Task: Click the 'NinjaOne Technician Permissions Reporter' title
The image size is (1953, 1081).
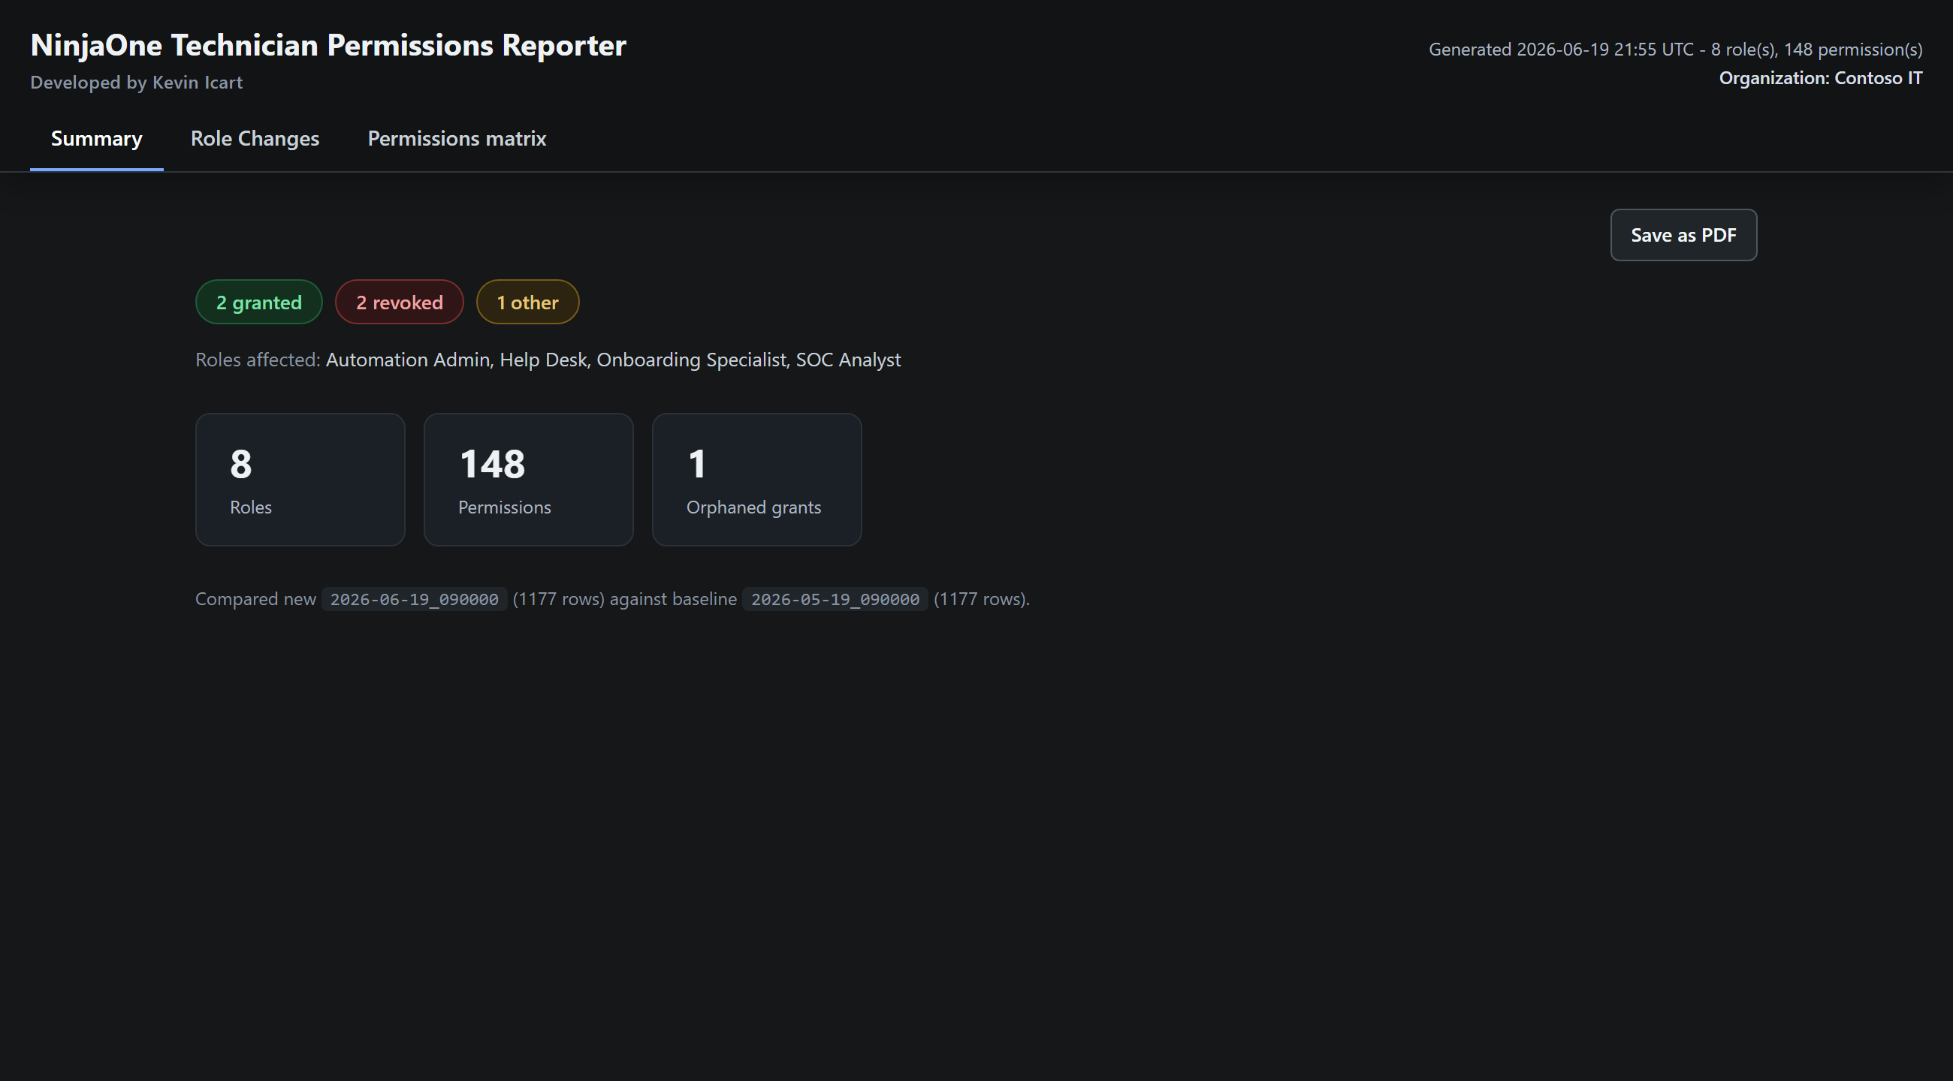Action: click(x=328, y=46)
